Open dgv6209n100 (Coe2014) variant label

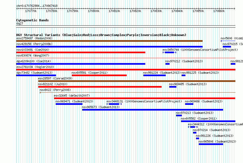34,61
